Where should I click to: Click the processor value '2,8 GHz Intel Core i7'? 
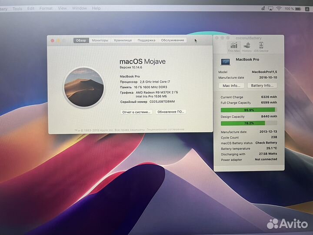click(155, 82)
